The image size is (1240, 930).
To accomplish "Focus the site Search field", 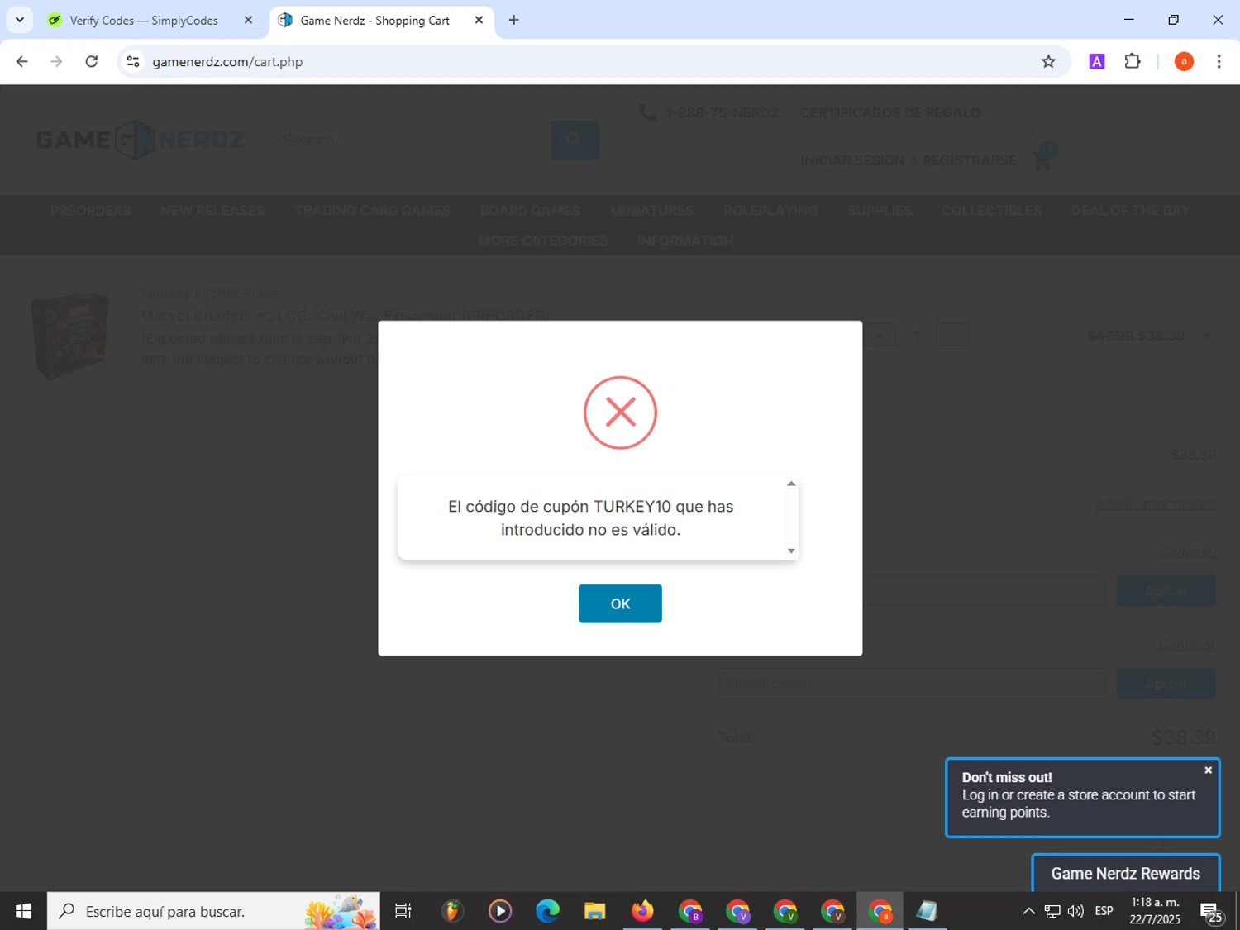I will (412, 141).
